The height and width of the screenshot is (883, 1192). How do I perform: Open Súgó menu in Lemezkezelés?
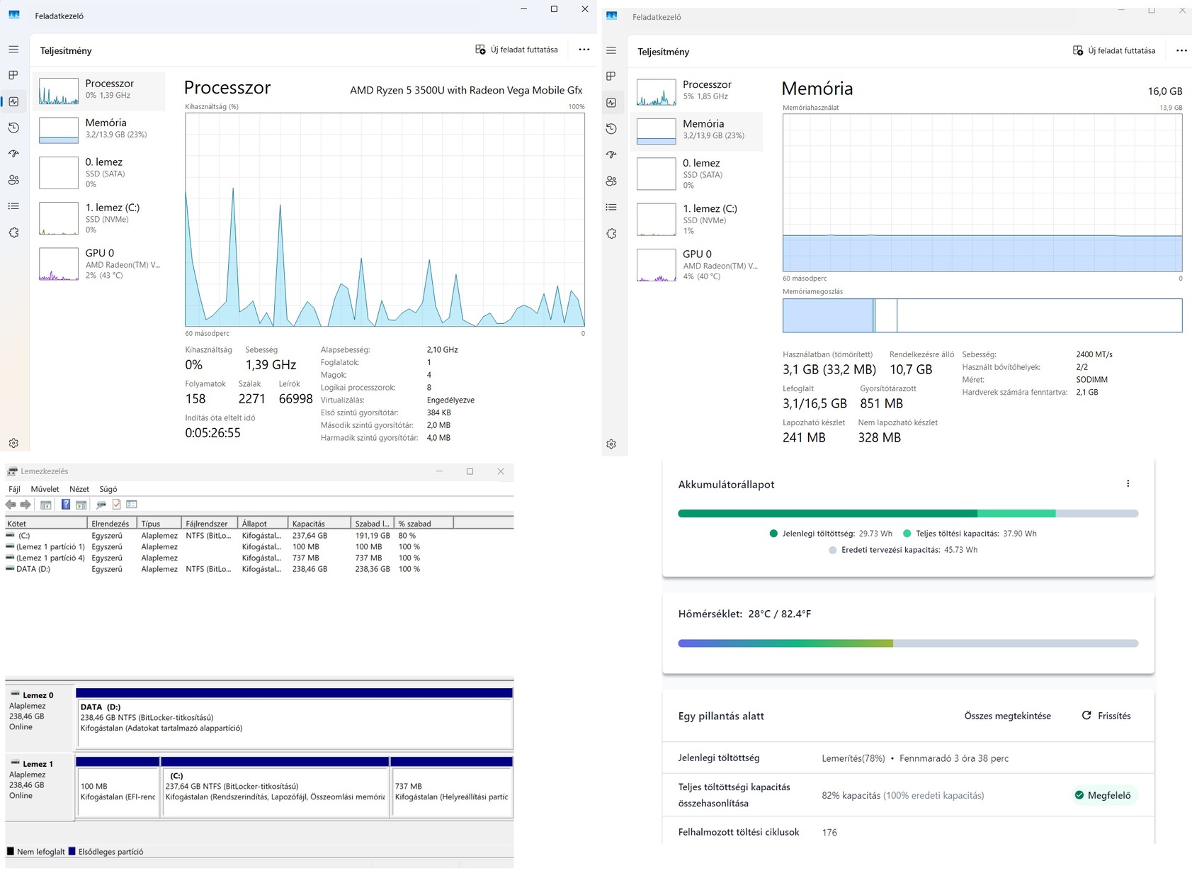[108, 489]
